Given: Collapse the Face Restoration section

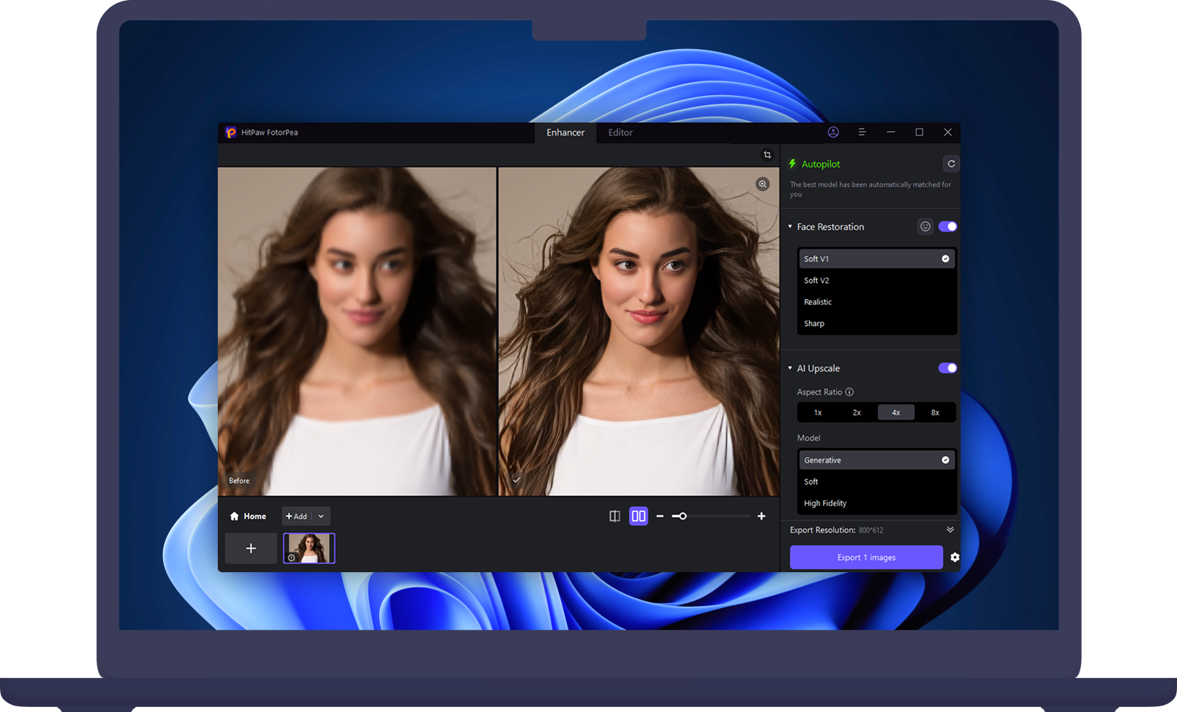Looking at the screenshot, I should tap(790, 227).
